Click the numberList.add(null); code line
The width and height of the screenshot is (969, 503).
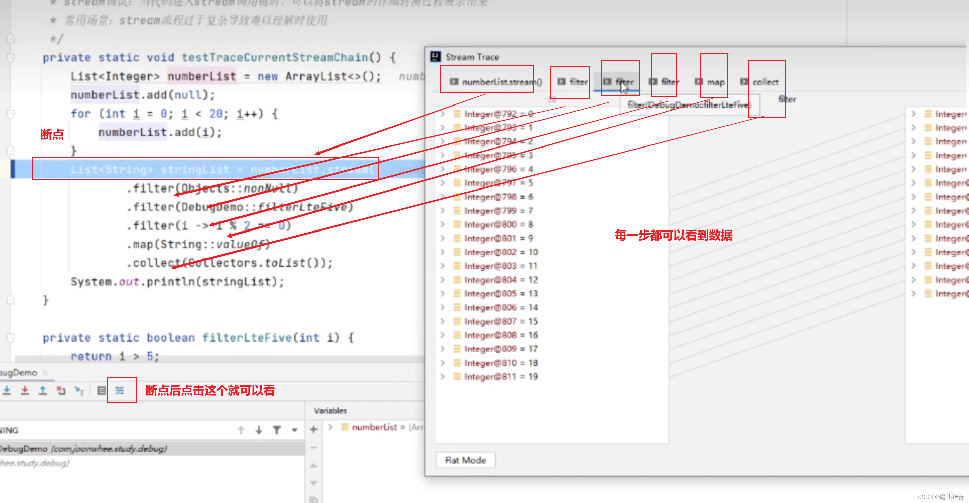click(x=143, y=95)
